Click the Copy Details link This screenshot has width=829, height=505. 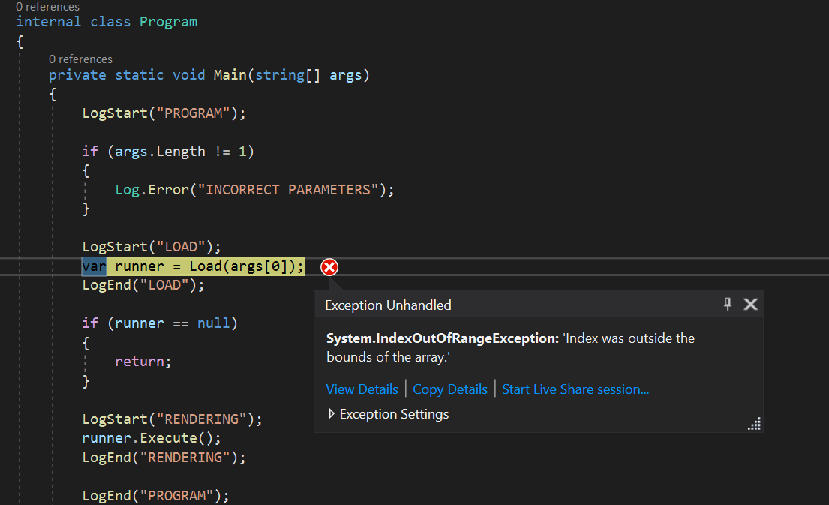click(450, 389)
